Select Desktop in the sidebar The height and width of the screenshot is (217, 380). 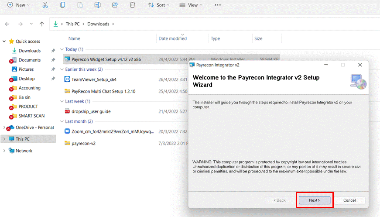27,79
